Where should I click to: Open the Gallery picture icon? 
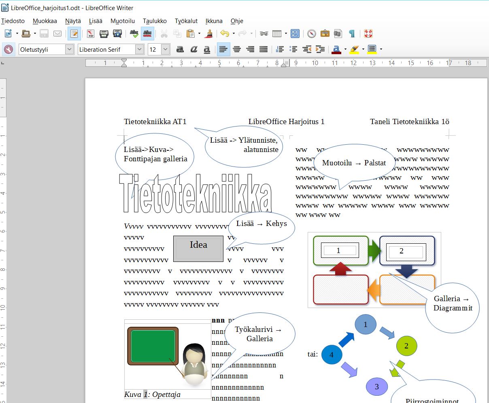pyautogui.click(x=325, y=34)
